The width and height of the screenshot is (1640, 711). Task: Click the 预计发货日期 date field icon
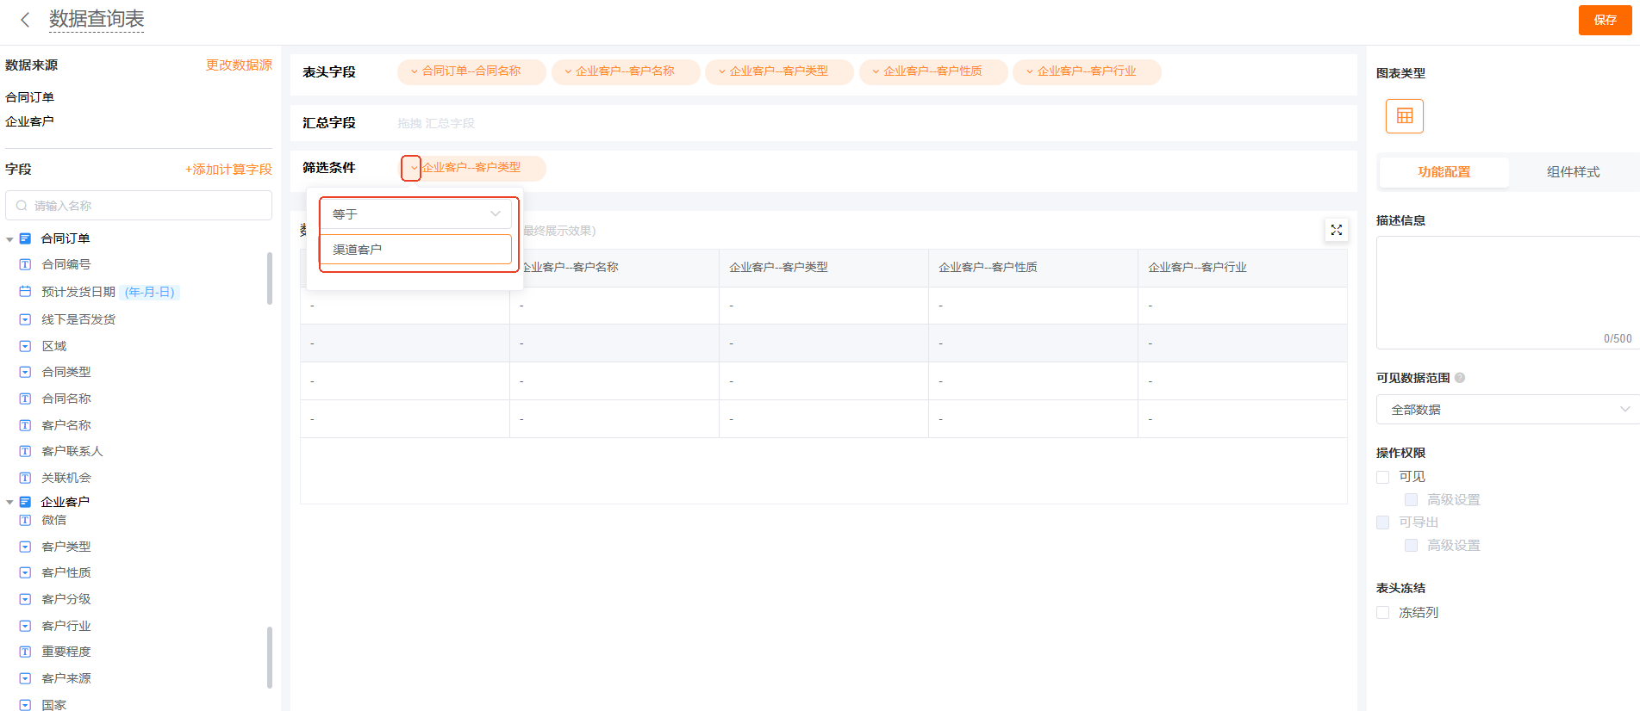point(25,292)
